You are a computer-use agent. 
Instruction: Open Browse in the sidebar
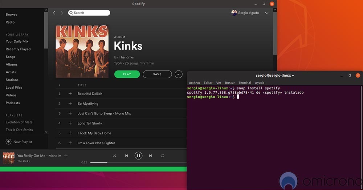pos(11,15)
